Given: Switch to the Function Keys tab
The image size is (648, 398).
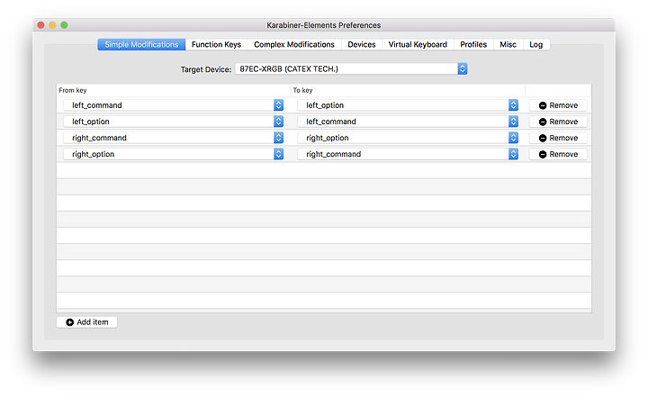Looking at the screenshot, I should click(216, 45).
